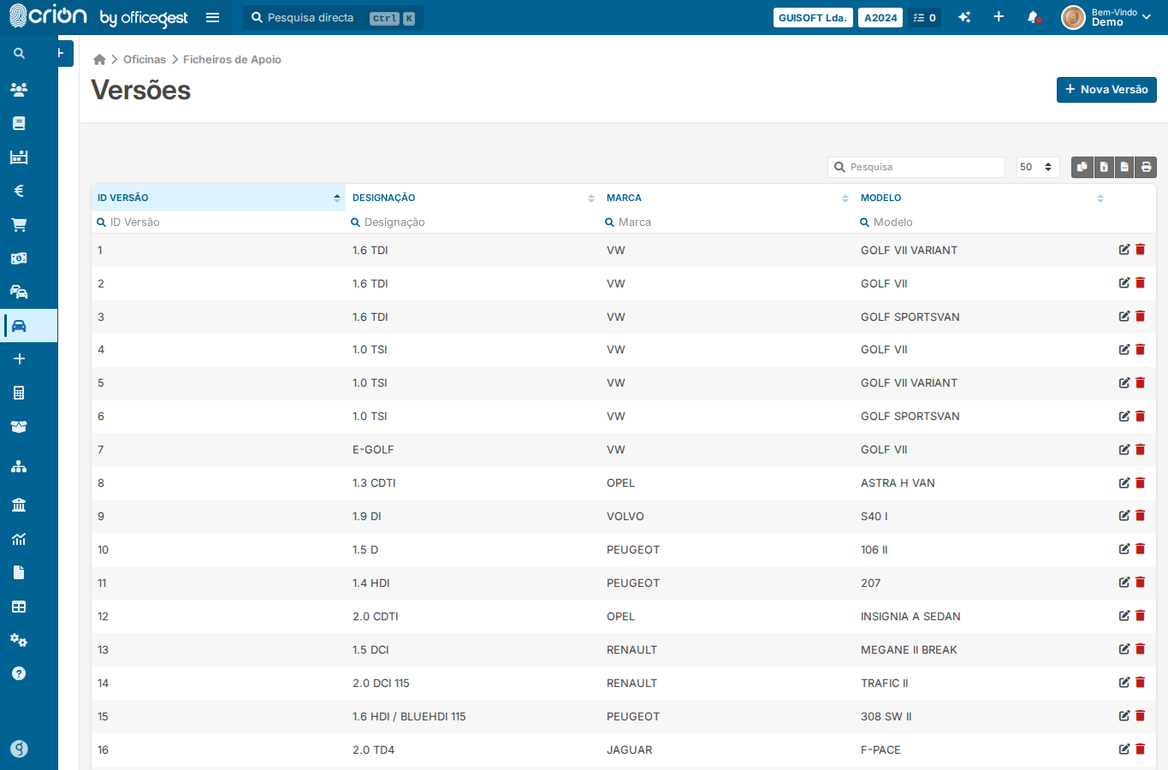Sort by Marca column
1168x770 pixels.
click(x=726, y=198)
